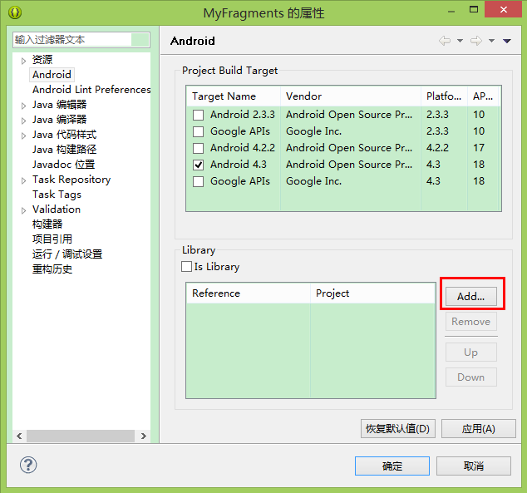Click the Reference column header
Image resolution: width=527 pixels, height=493 pixels.
[249, 293]
